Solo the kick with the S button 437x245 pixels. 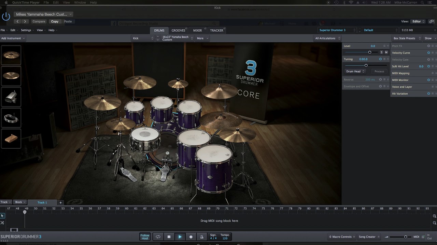pos(381,52)
